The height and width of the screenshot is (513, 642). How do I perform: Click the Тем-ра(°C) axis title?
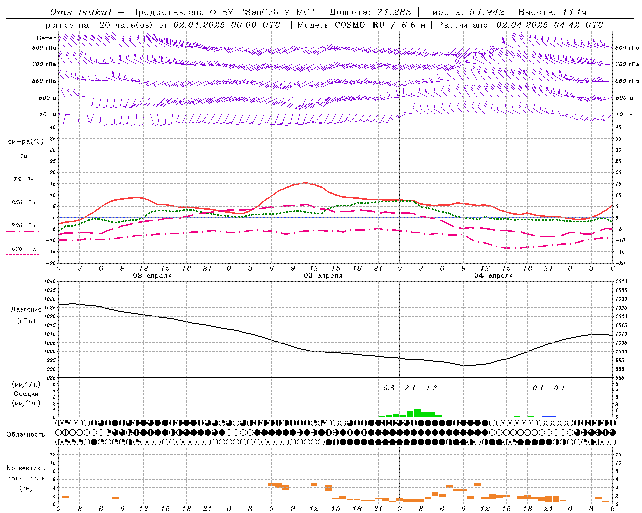point(24,142)
